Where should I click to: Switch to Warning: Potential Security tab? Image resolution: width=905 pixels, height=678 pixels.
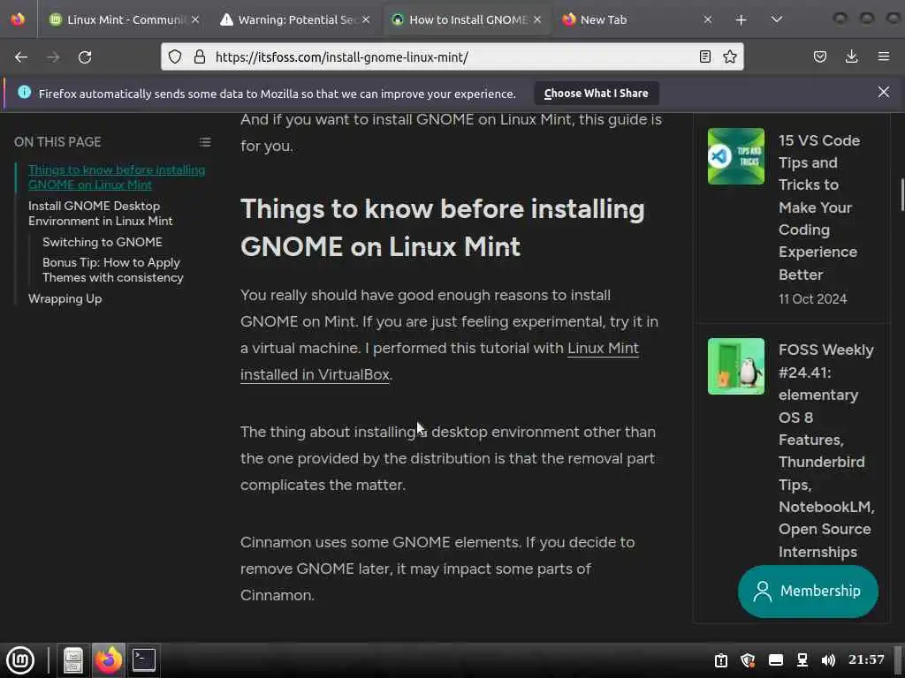pos(295,19)
